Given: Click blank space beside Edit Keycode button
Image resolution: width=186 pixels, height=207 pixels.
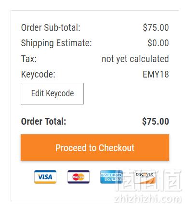Looking at the screenshot, I should (126, 93).
